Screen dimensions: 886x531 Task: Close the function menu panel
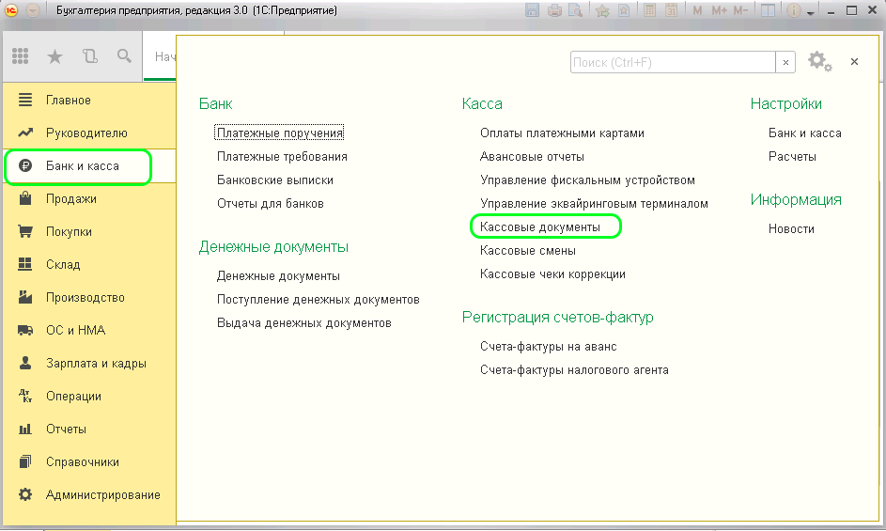pyautogui.click(x=854, y=62)
